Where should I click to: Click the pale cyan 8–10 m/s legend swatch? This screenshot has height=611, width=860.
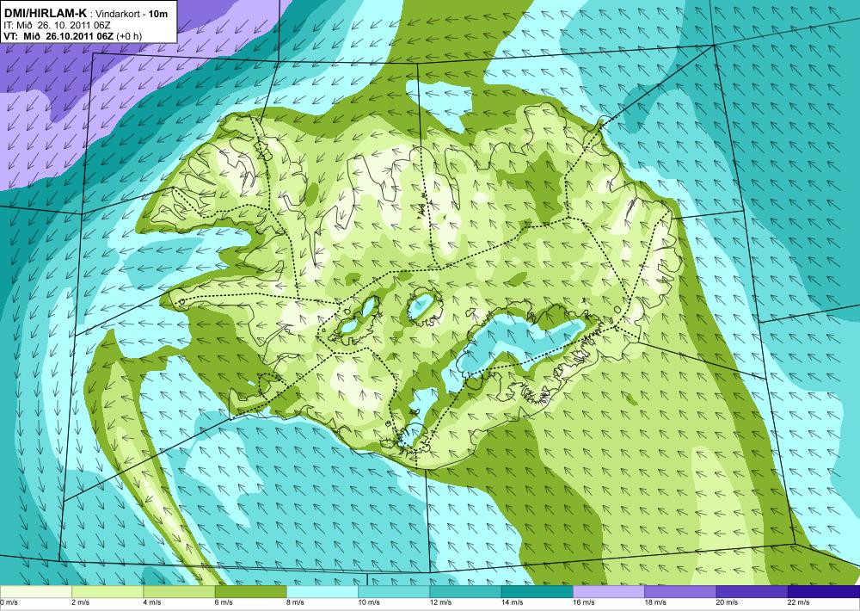322,591
